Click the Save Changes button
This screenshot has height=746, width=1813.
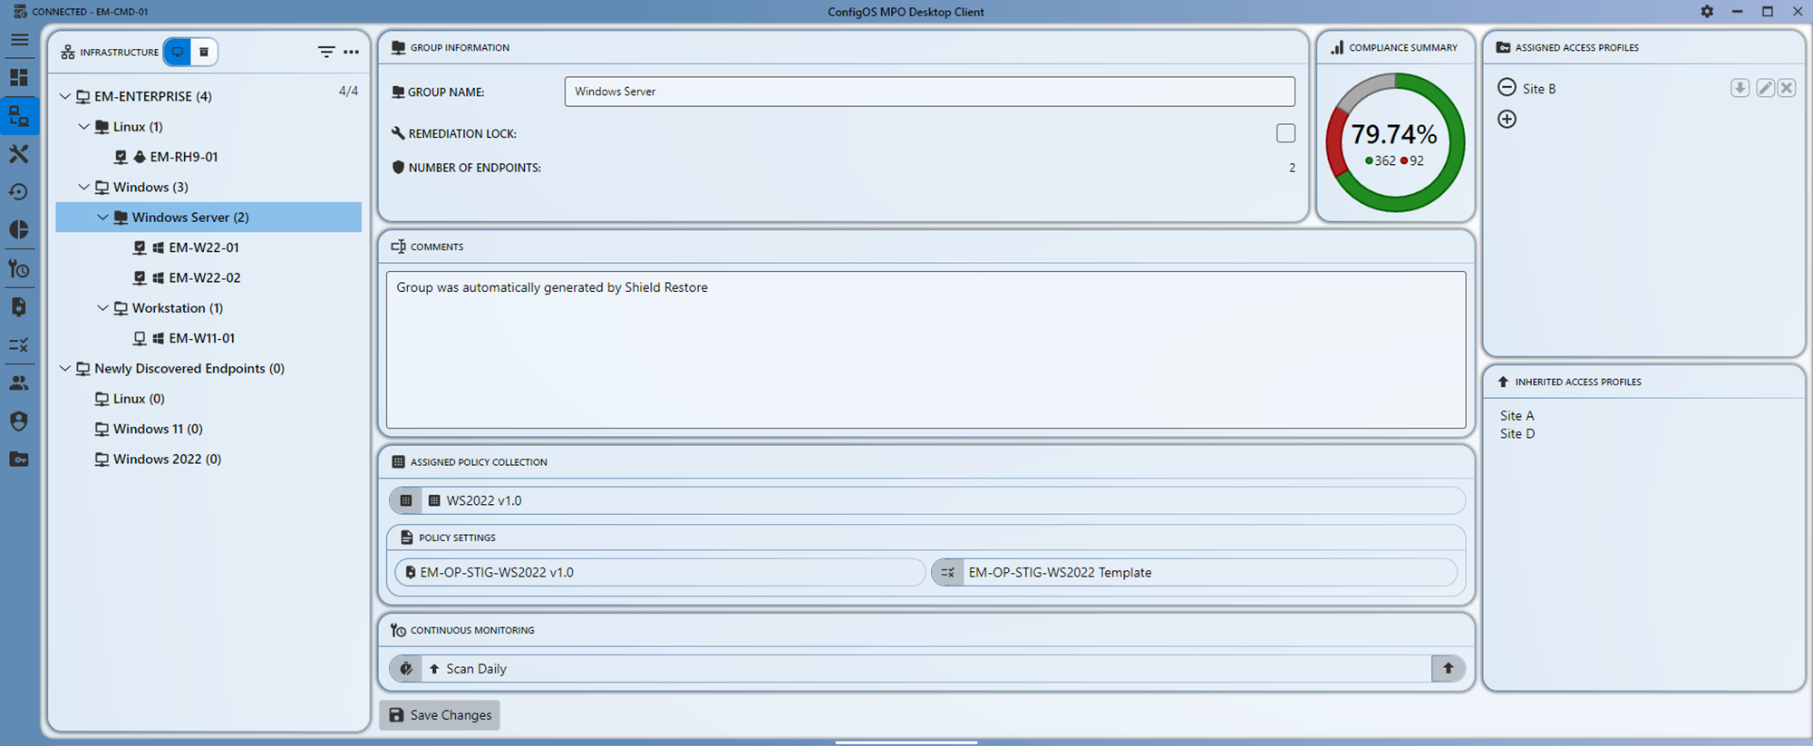click(440, 715)
